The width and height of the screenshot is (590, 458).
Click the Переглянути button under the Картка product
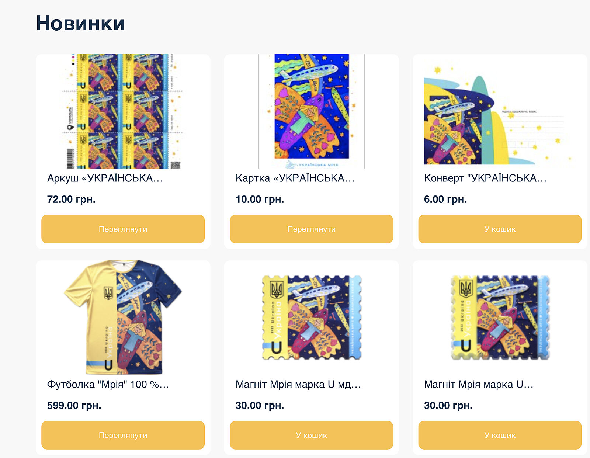pyautogui.click(x=311, y=229)
